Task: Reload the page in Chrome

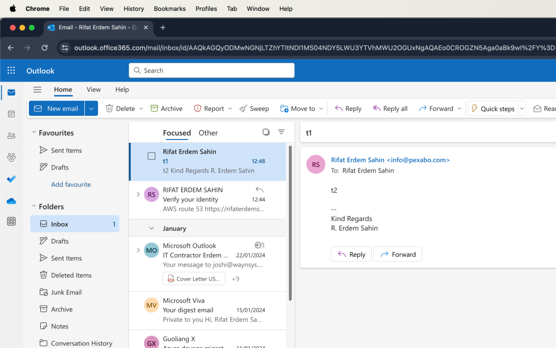Action: [44, 47]
